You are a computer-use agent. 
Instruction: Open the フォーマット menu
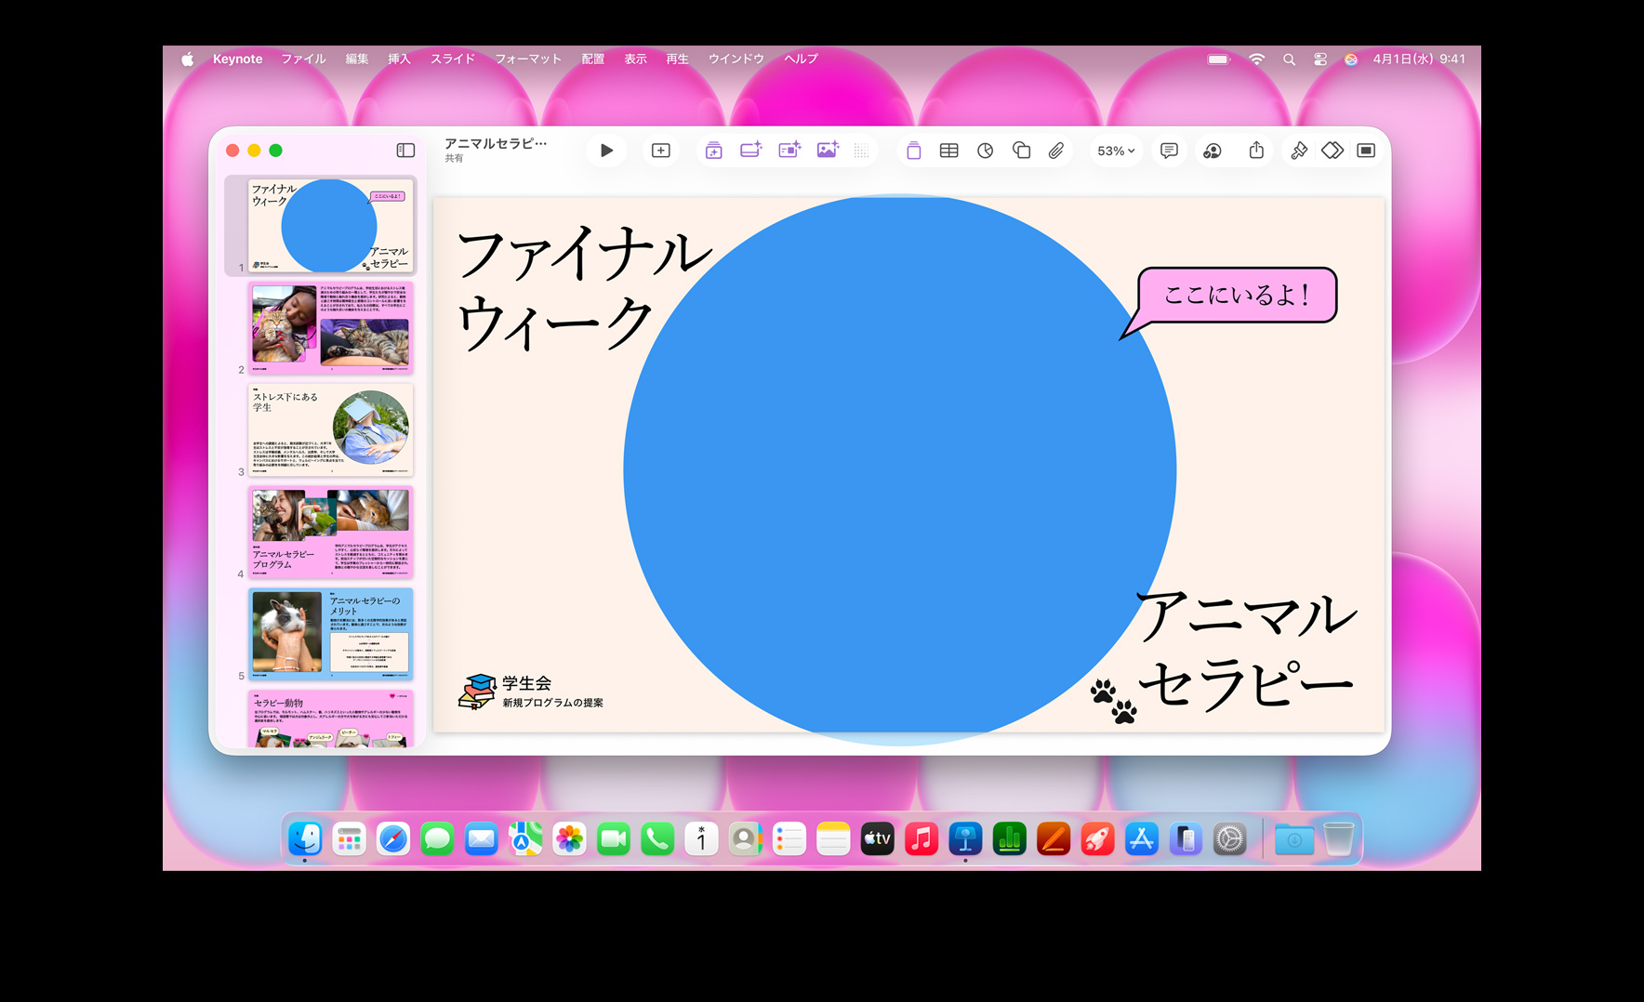coord(528,59)
